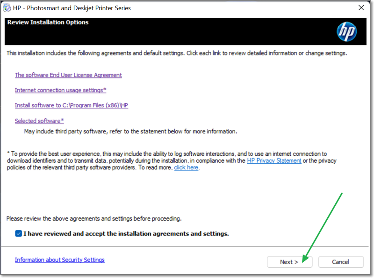Screen dimensions: 374x278
Task: Open Internet connection usage settings link
Action: click(x=61, y=90)
